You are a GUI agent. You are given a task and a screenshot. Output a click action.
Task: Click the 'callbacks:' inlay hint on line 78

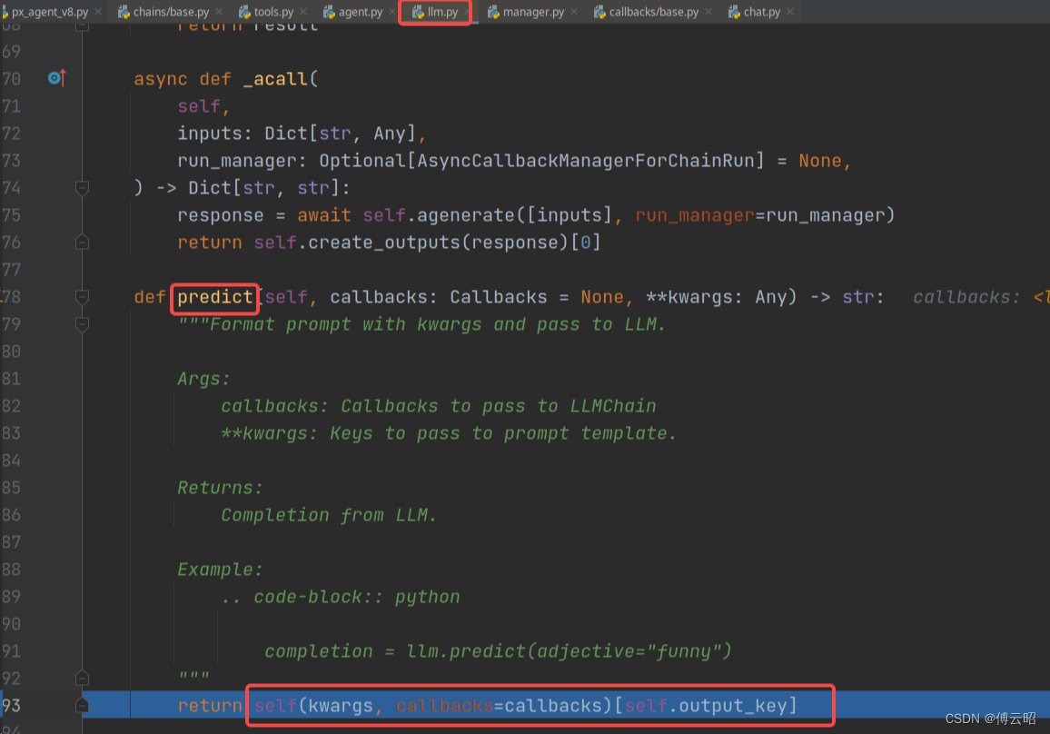(x=966, y=297)
